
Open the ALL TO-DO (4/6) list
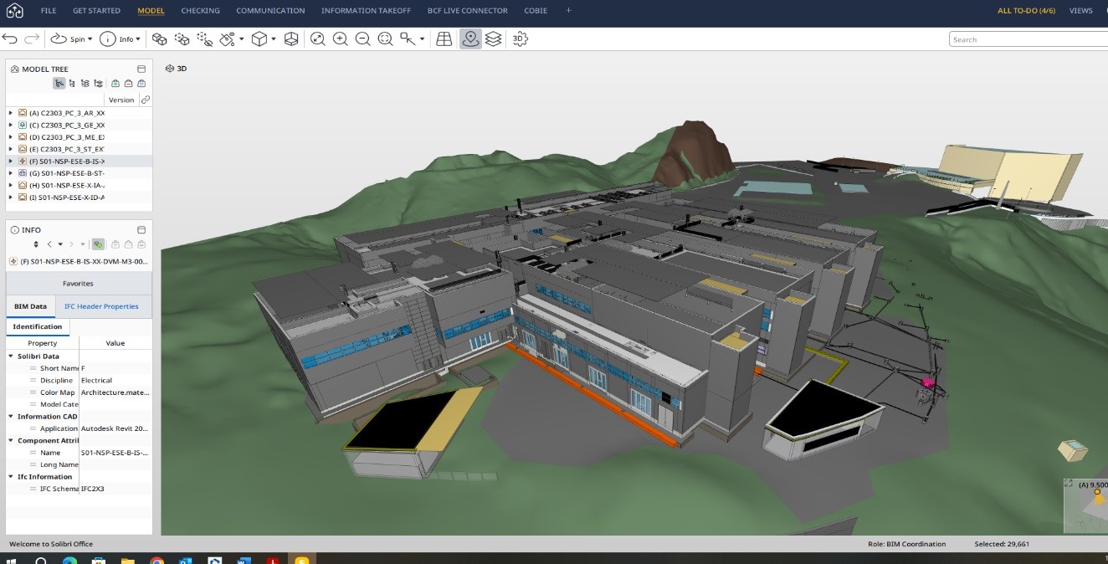1025,11
